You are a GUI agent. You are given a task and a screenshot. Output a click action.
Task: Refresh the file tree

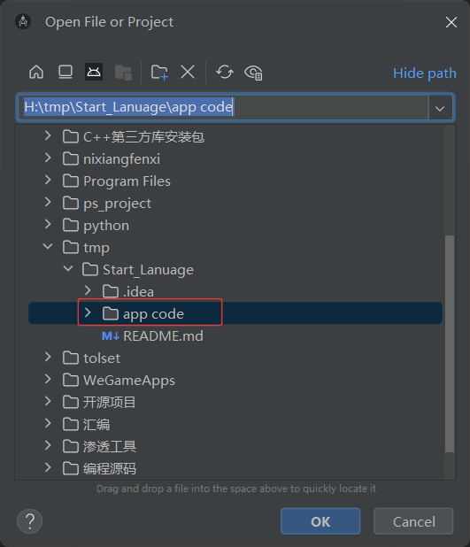click(x=224, y=73)
